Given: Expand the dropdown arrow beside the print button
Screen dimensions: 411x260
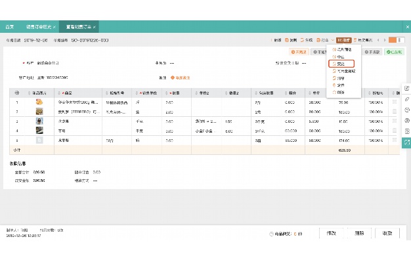Looking at the screenshot, I should coord(332,40).
